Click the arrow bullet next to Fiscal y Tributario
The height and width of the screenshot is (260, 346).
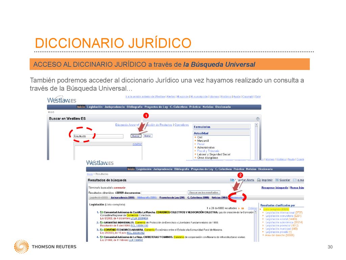coord(195,151)
